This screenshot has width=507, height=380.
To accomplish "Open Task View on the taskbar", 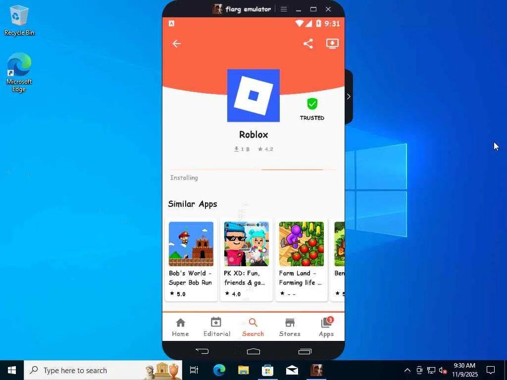I will (x=194, y=370).
